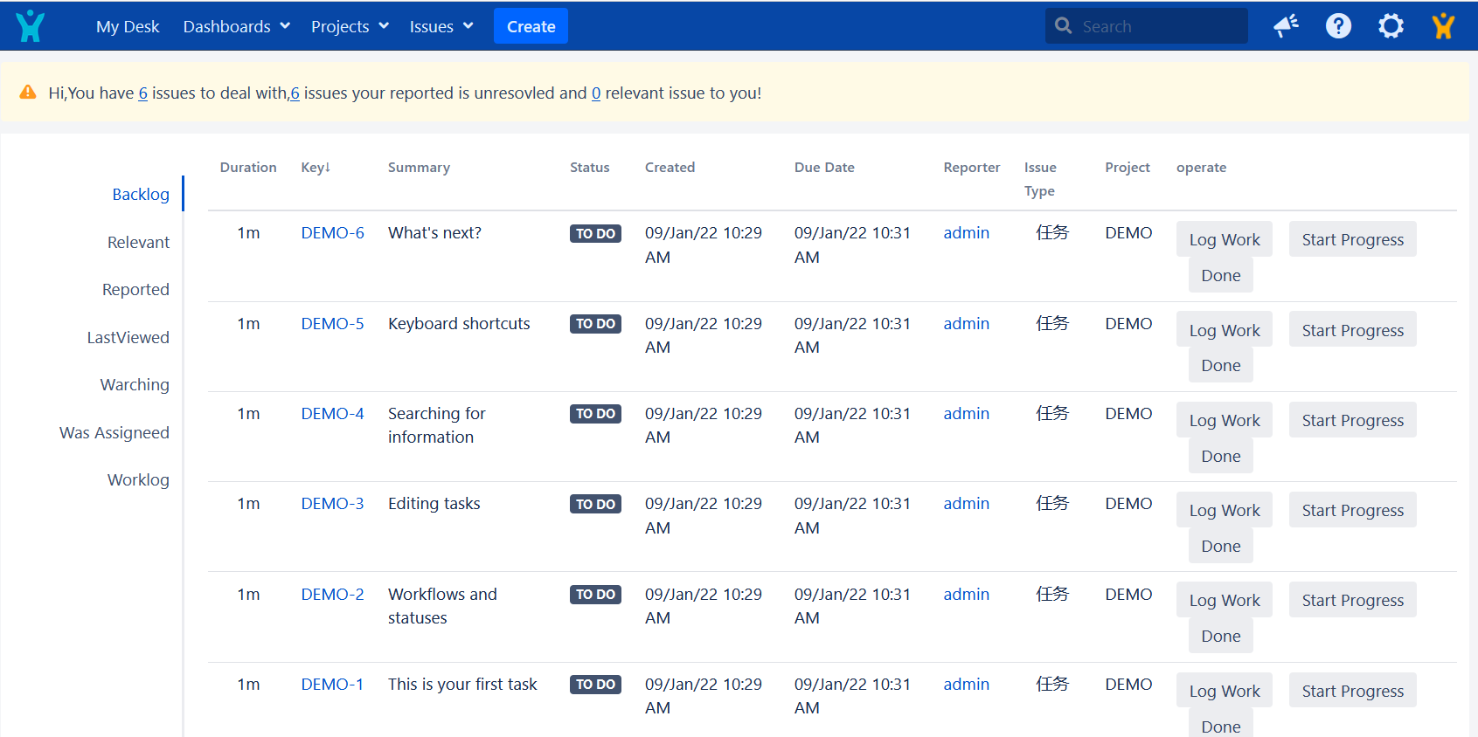Click the Created column header
Viewport: 1478px width, 737px height.
[x=670, y=167]
